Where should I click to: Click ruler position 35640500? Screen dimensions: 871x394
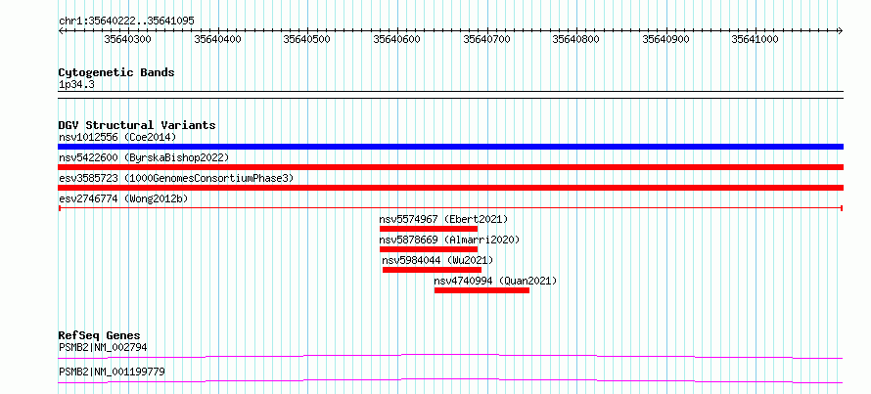tap(307, 39)
